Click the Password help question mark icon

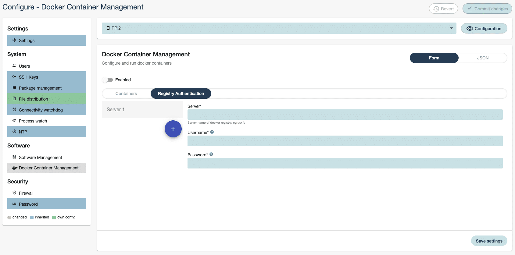pyautogui.click(x=211, y=154)
